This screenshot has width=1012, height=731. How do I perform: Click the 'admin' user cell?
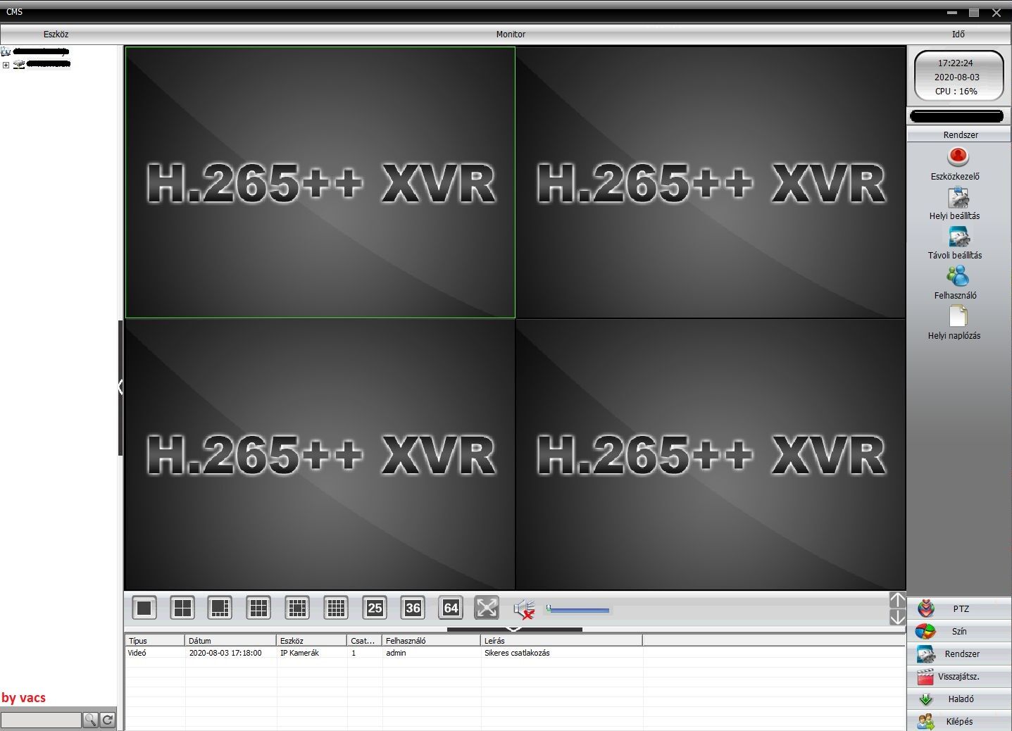[x=396, y=653]
